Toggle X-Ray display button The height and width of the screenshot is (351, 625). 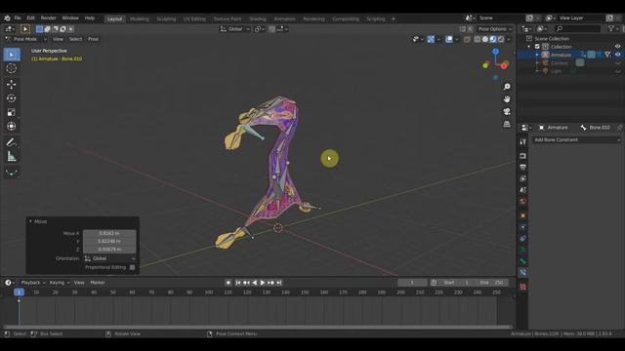467,39
